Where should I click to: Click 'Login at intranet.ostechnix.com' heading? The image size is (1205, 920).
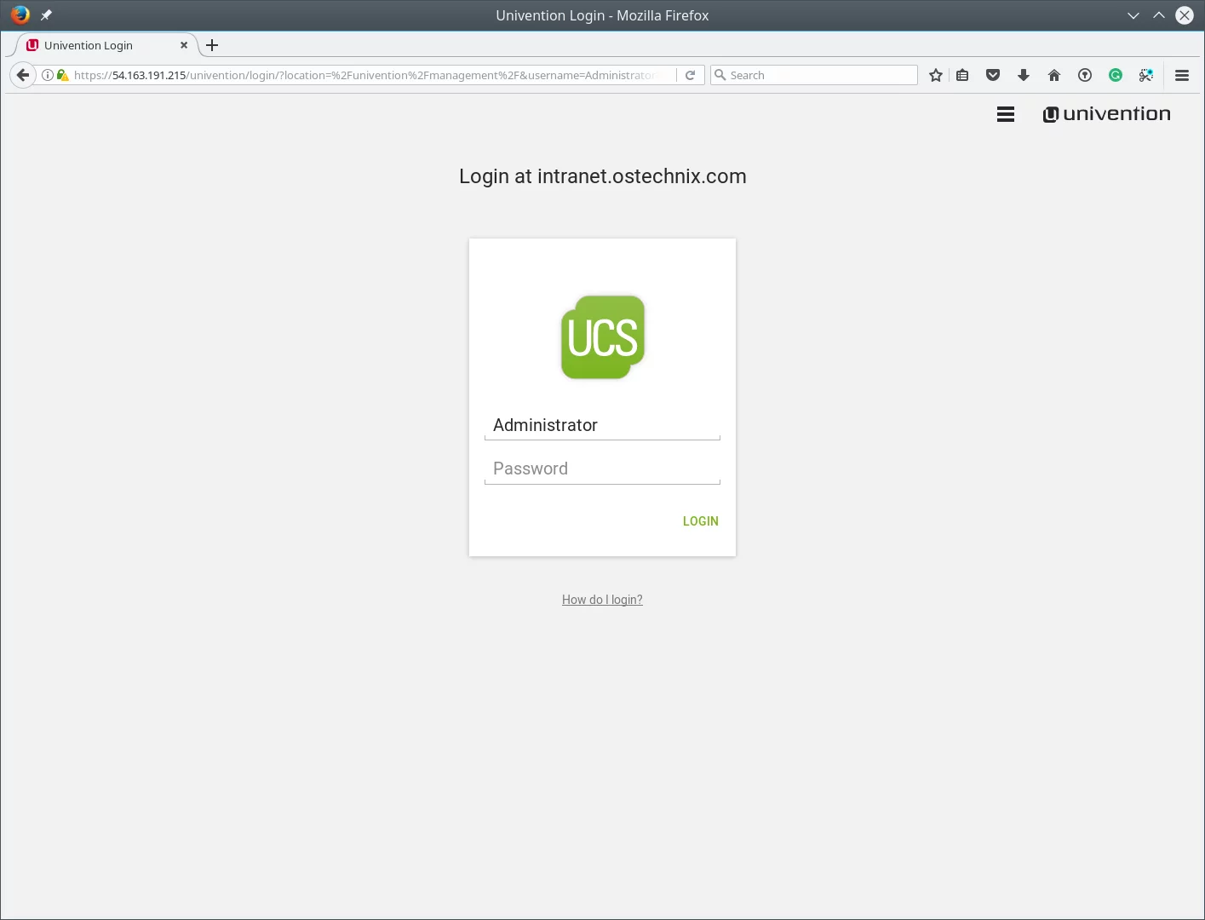pyautogui.click(x=603, y=176)
